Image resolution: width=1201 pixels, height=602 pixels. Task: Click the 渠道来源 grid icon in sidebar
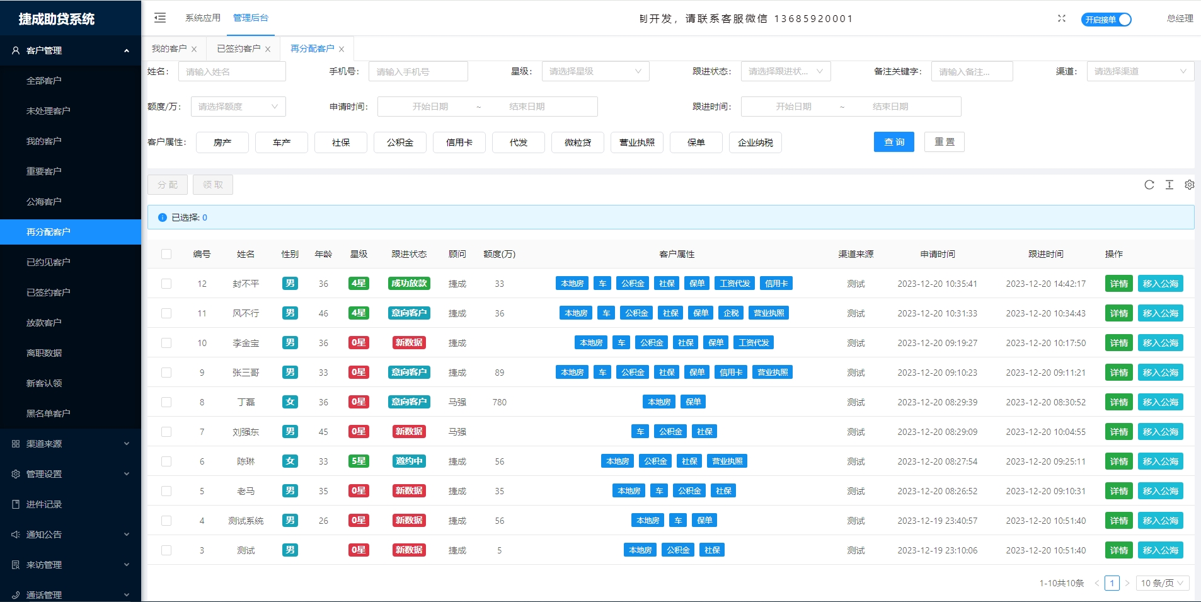click(x=16, y=444)
